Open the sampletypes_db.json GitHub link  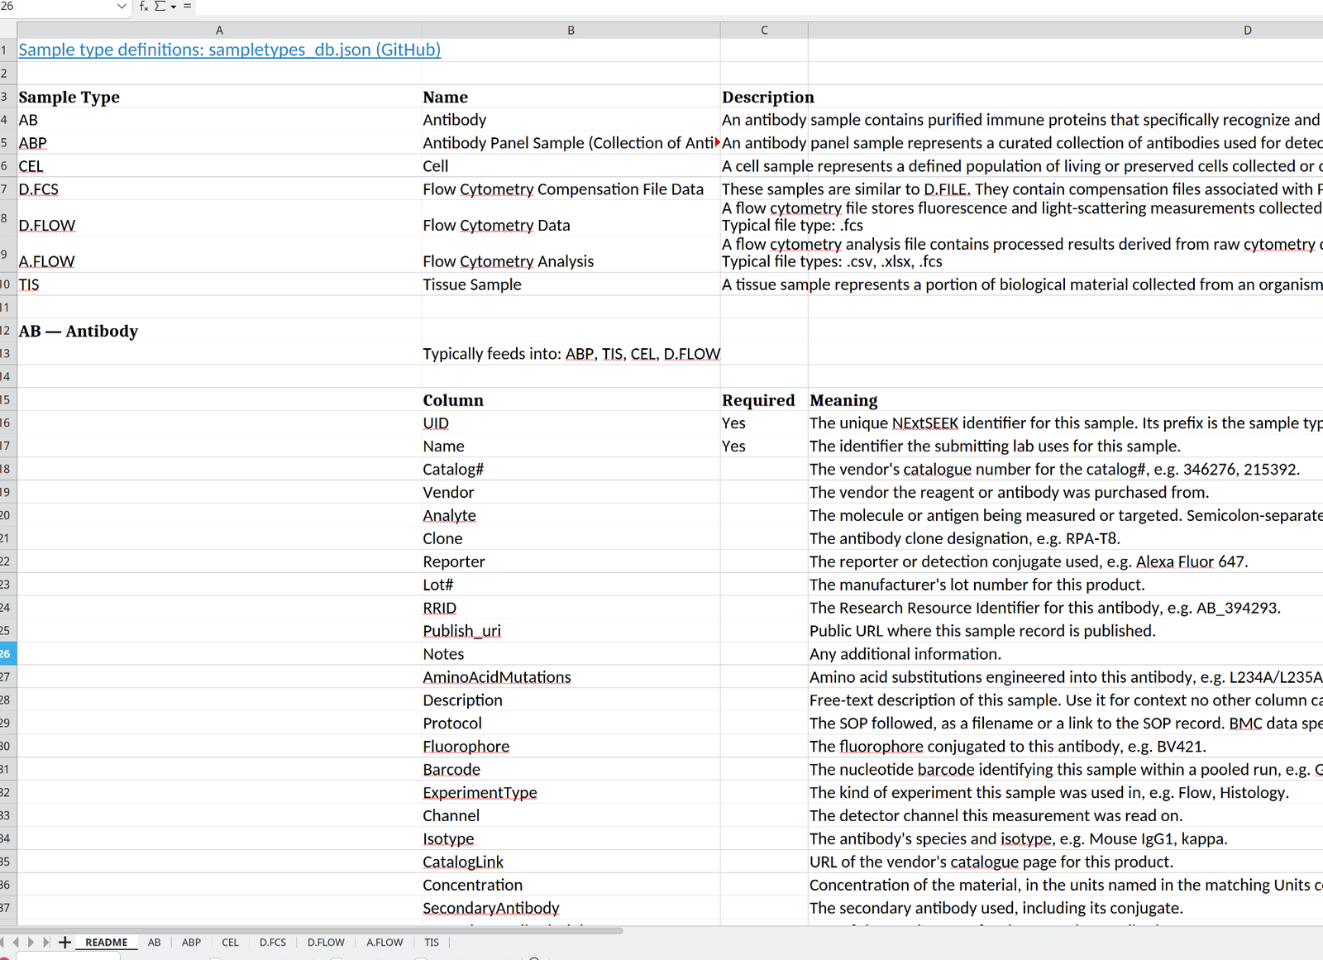point(230,50)
